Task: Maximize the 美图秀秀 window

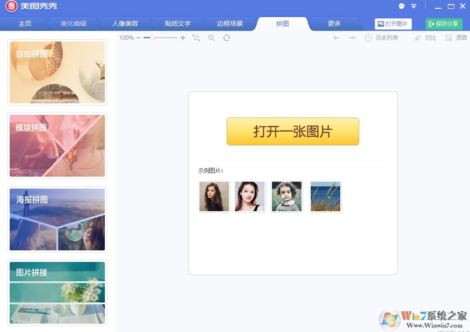Action: (x=451, y=6)
